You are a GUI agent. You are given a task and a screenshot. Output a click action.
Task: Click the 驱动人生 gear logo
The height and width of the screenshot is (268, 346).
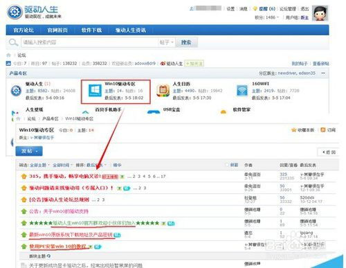click(15, 12)
